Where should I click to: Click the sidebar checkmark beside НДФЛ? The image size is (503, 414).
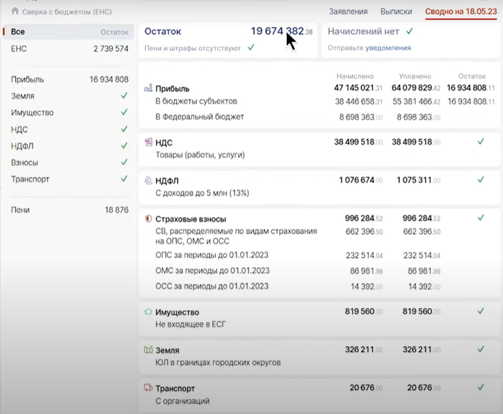(x=124, y=145)
